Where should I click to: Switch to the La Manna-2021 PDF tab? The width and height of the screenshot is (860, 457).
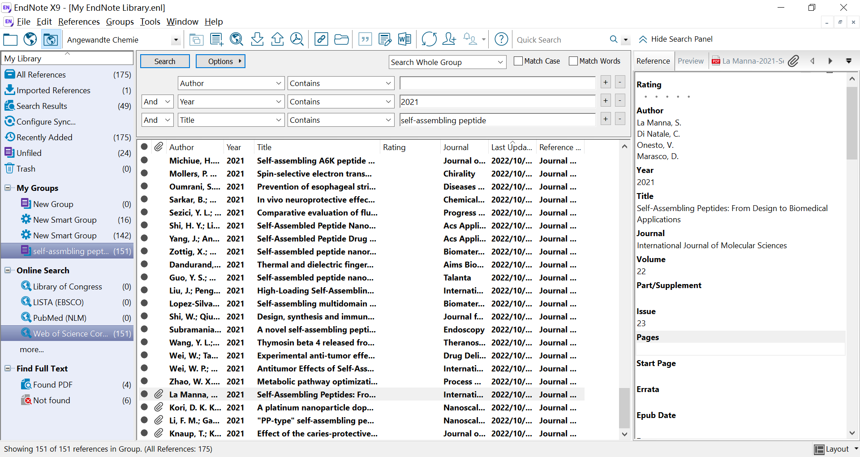[748, 61]
